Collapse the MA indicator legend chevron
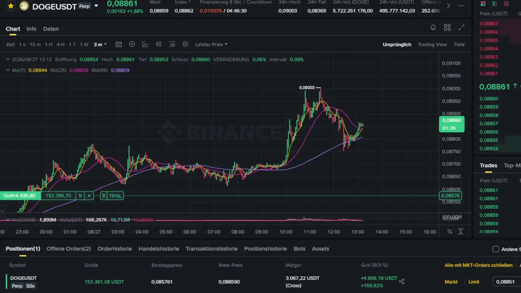Screen dimensions: 521x293 coord(8,70)
